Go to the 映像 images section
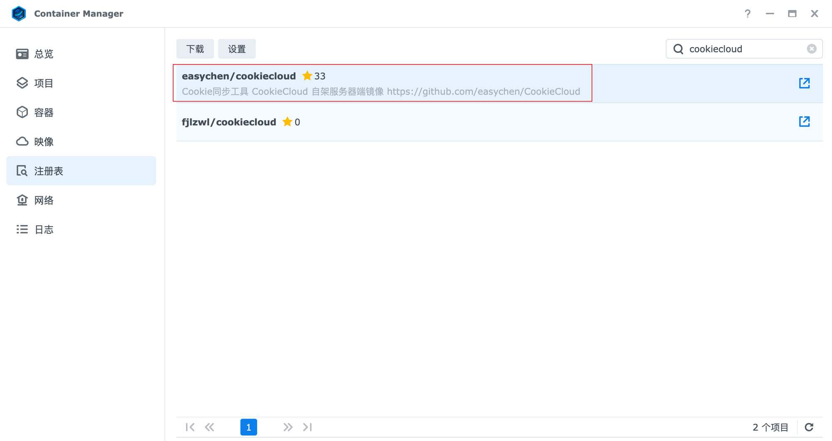 (44, 142)
